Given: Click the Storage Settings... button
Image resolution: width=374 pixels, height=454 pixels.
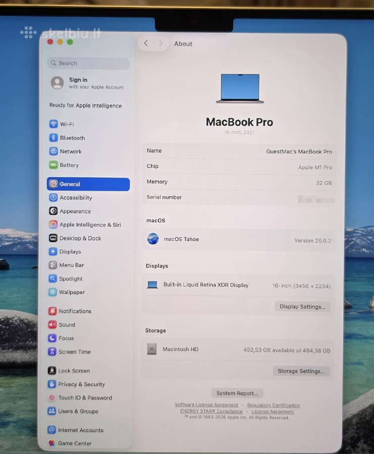Looking at the screenshot, I should [x=301, y=371].
